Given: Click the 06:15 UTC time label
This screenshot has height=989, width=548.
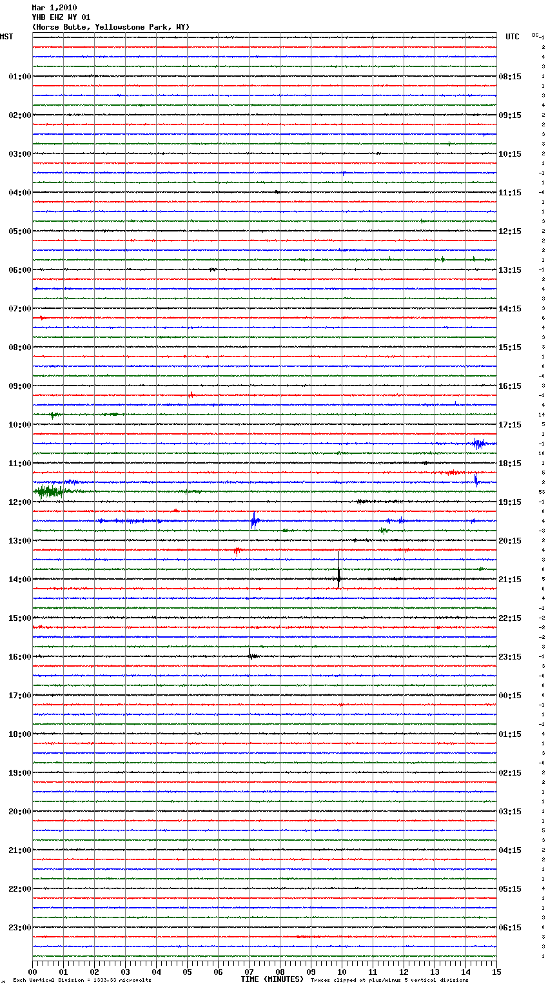Looking at the screenshot, I should [x=510, y=928].
